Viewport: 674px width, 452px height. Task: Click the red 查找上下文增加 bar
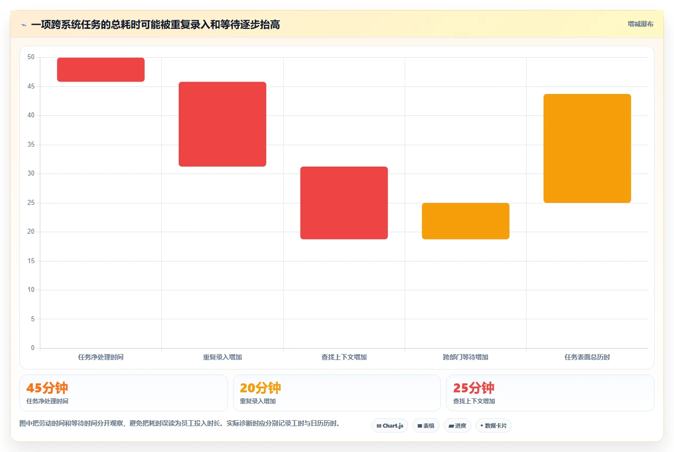tap(344, 203)
